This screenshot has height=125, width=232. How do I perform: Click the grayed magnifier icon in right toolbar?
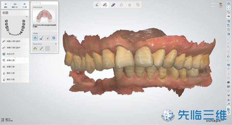click(x=229, y=47)
